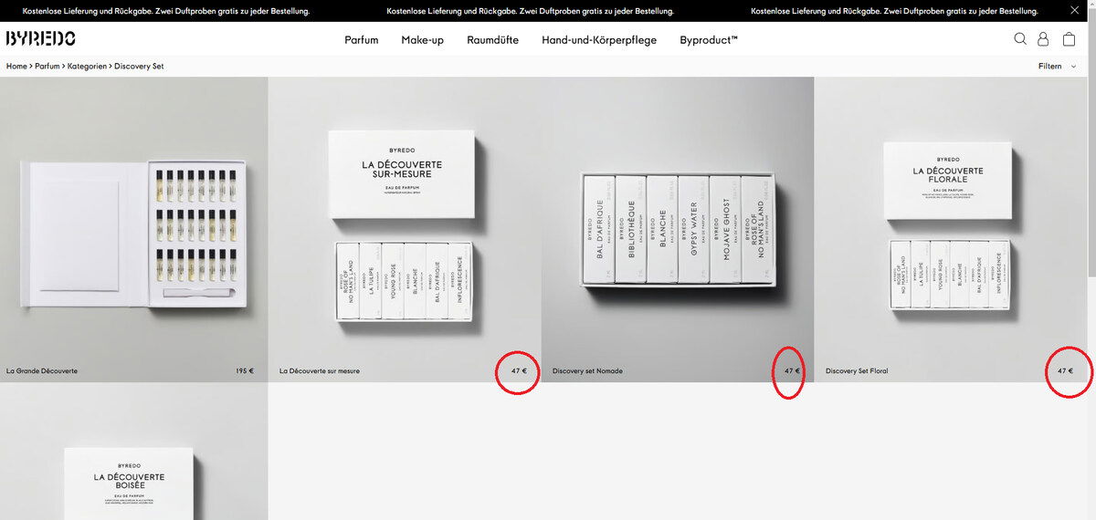Open the Make-up menu
1096x520 pixels.
coord(423,40)
